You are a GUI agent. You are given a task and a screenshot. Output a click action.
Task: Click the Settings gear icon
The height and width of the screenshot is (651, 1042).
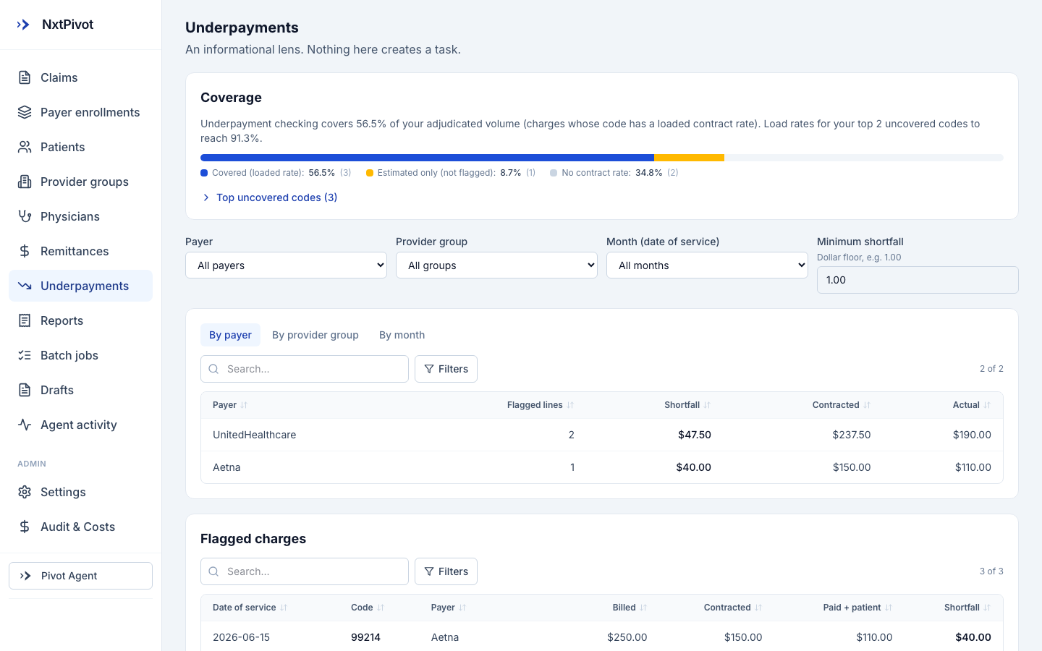point(25,492)
